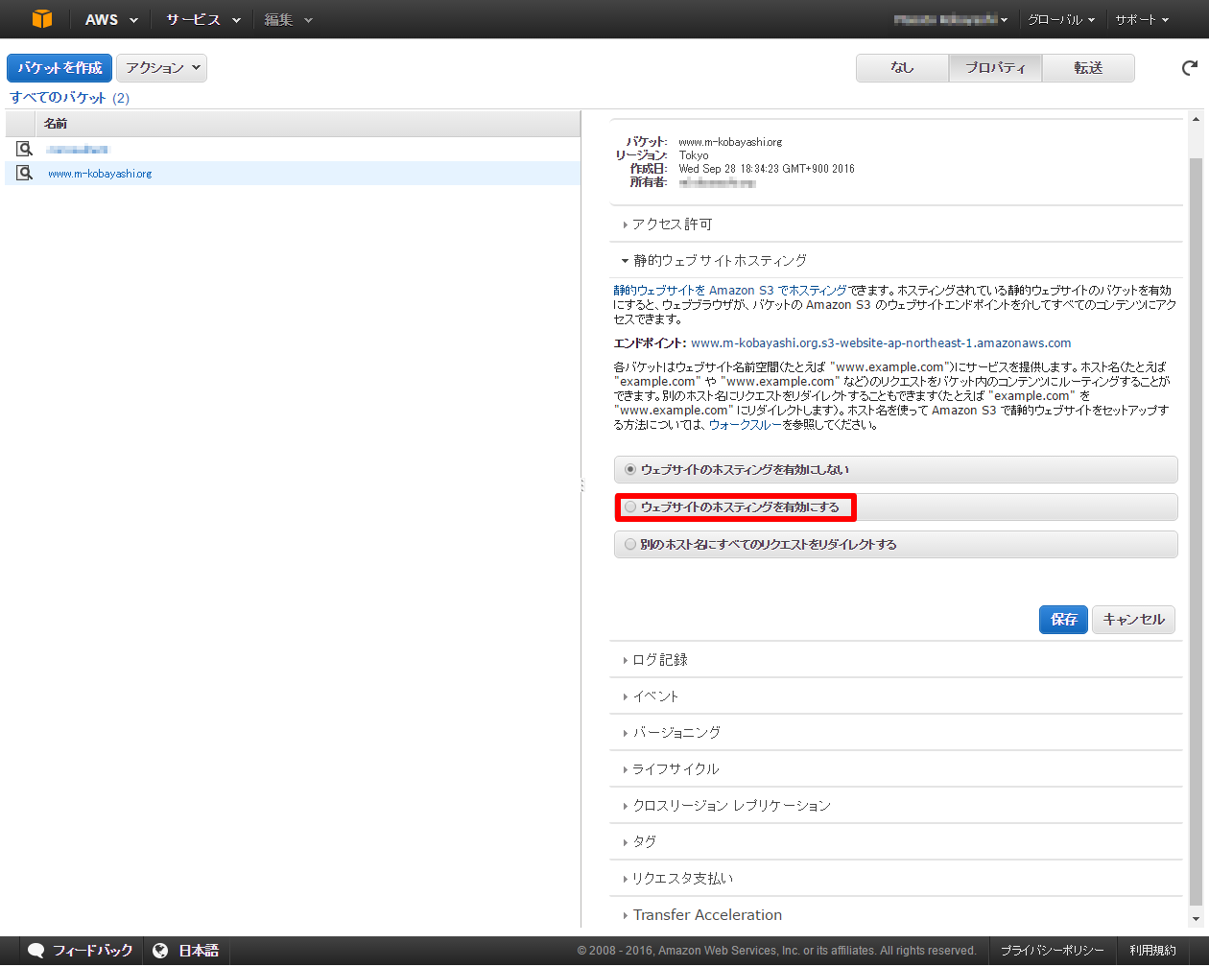
Task: Click the キャンセル button
Action: pos(1133,620)
